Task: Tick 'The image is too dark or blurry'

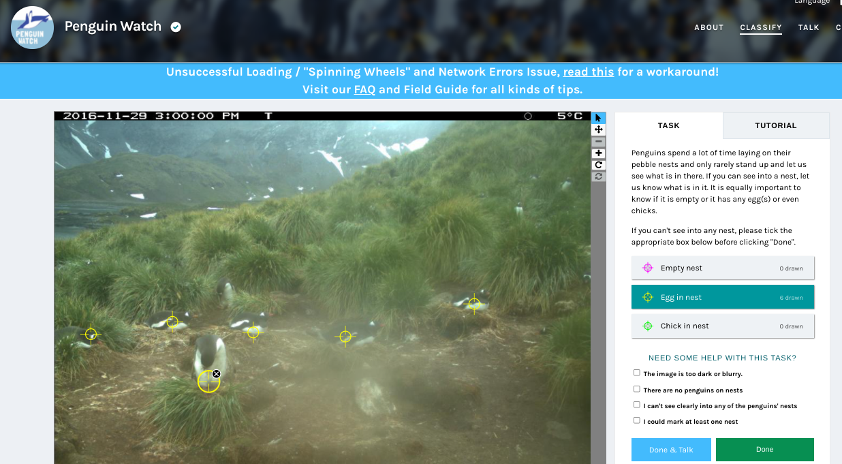Action: click(637, 373)
